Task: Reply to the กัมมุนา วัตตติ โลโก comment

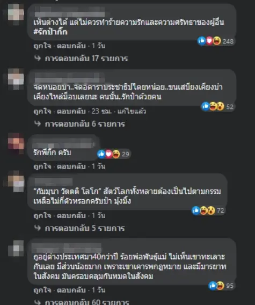Action: (x=71, y=215)
